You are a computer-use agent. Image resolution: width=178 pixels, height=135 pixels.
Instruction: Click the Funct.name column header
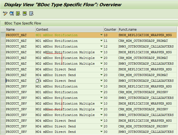(148, 29)
